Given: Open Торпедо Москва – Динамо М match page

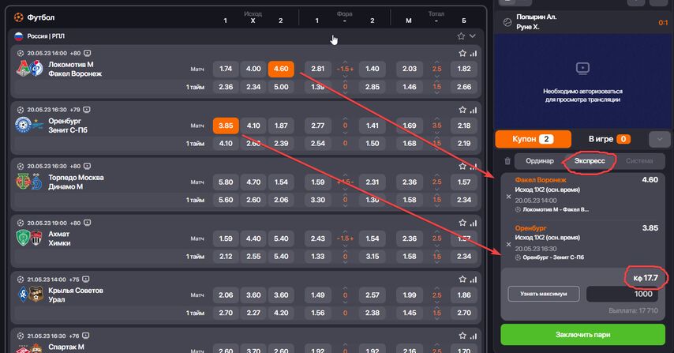Looking at the screenshot, I should tap(76, 182).
